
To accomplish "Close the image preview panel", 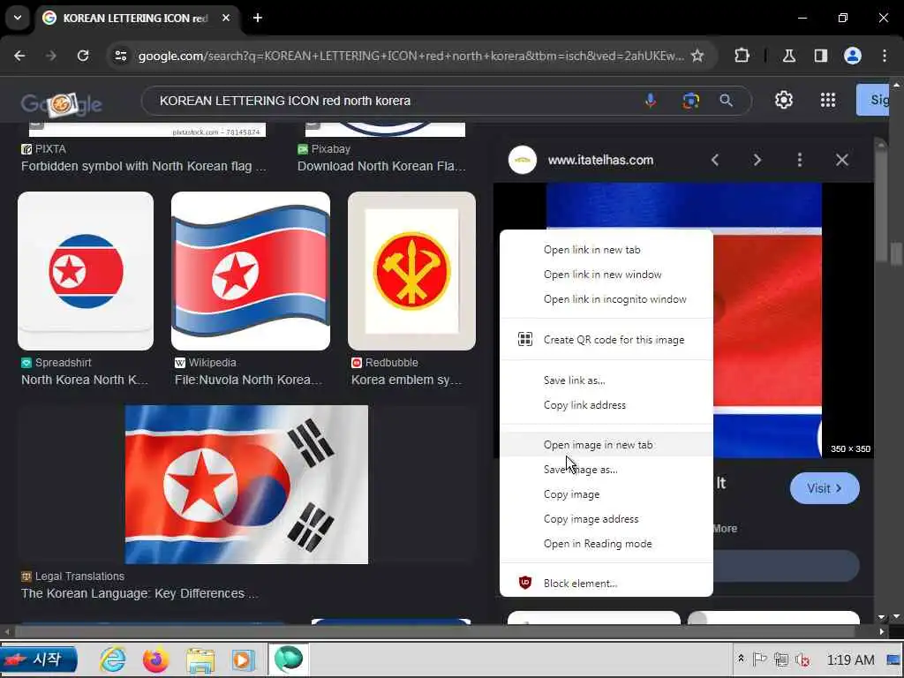I will coord(842,160).
